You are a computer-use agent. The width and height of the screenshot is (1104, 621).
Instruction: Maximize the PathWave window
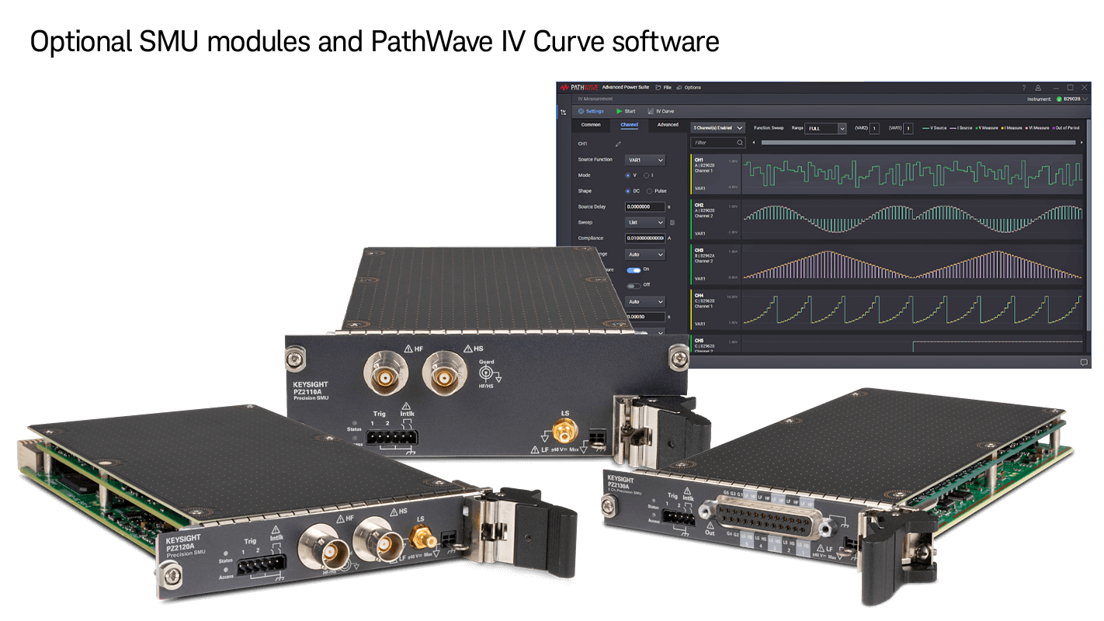1070,88
